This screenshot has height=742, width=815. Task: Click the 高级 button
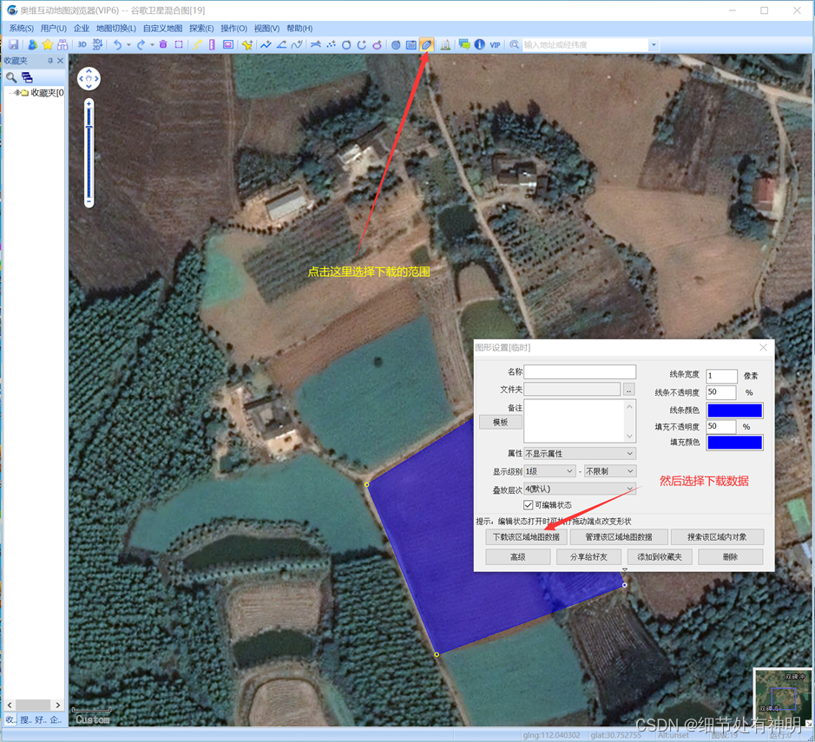click(x=517, y=557)
